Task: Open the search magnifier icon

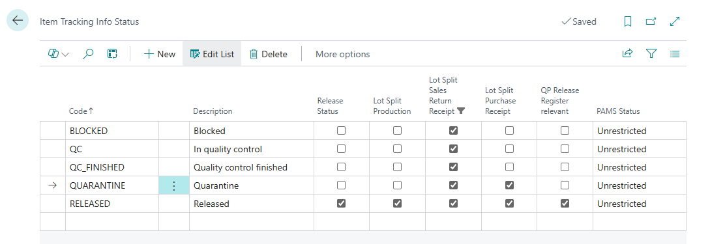Action: 88,54
